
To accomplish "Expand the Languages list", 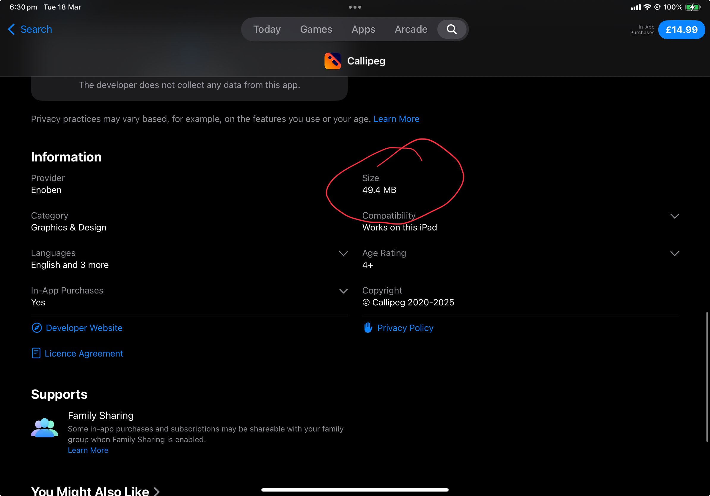I will pyautogui.click(x=343, y=254).
